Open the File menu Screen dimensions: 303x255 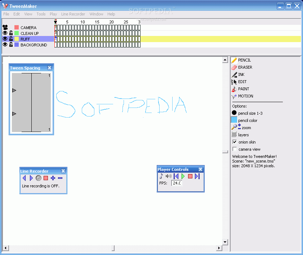tap(6, 14)
